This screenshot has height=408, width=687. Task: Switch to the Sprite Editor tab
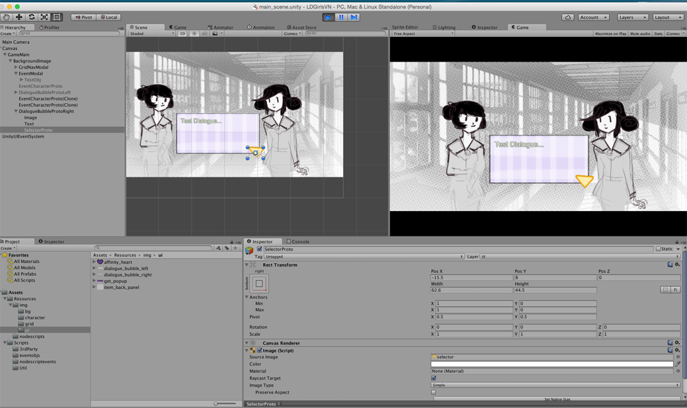405,27
